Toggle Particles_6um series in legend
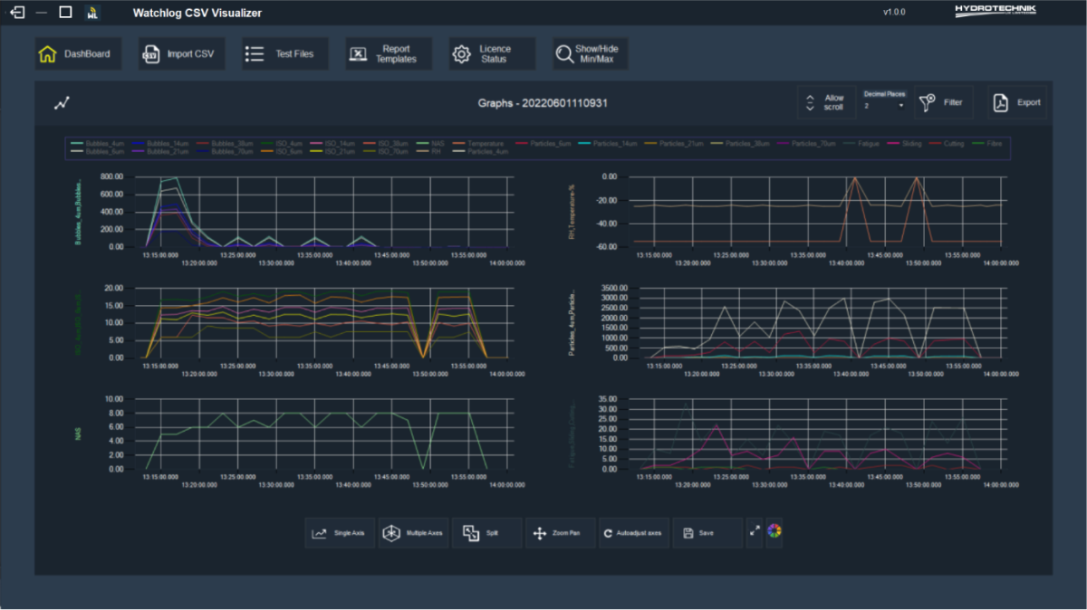The width and height of the screenshot is (1087, 610). tap(543, 143)
